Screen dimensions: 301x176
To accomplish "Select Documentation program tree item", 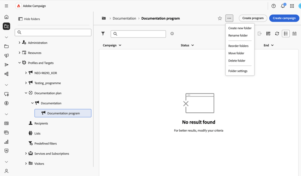I will click(63, 113).
